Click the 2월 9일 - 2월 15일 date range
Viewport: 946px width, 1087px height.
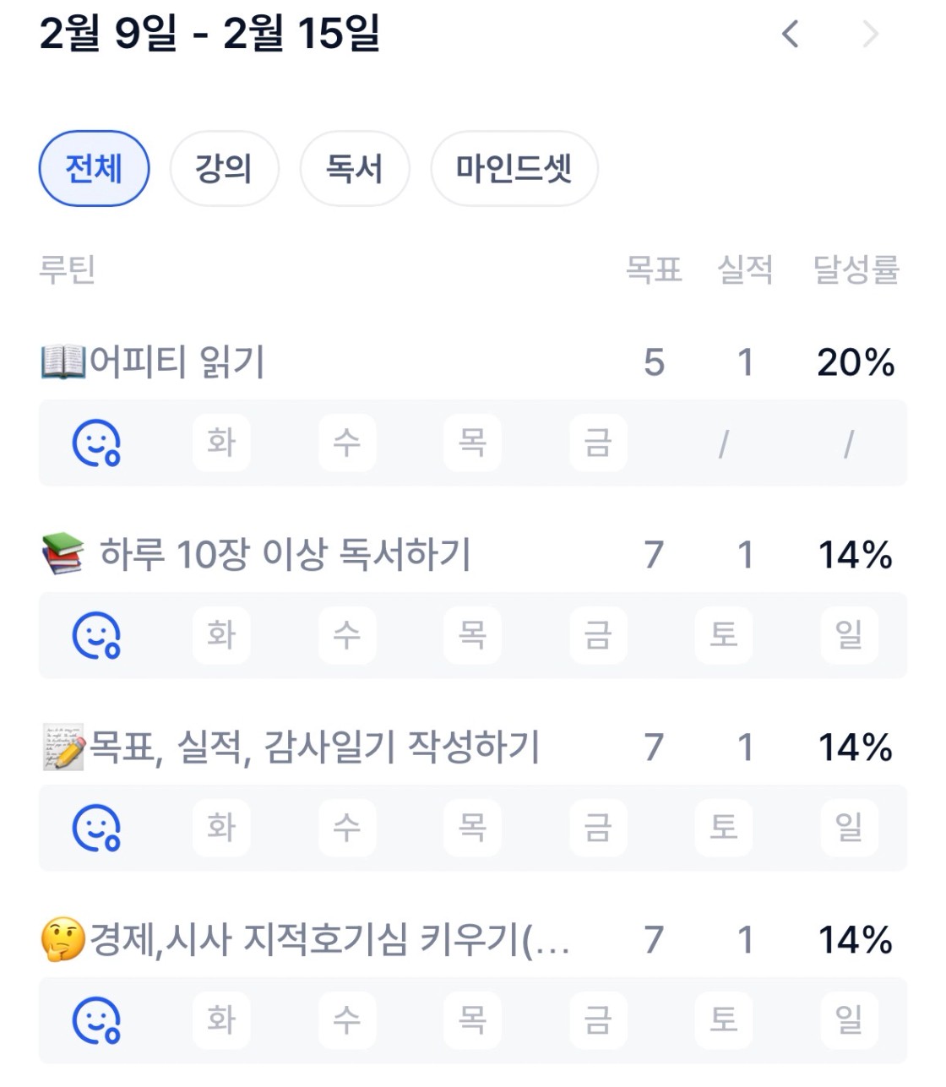pyautogui.click(x=209, y=35)
